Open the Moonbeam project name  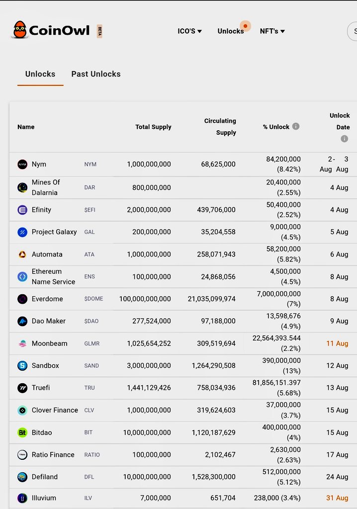click(x=50, y=343)
